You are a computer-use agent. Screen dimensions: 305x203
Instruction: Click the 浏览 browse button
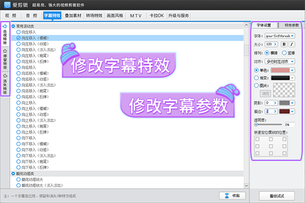point(265,94)
